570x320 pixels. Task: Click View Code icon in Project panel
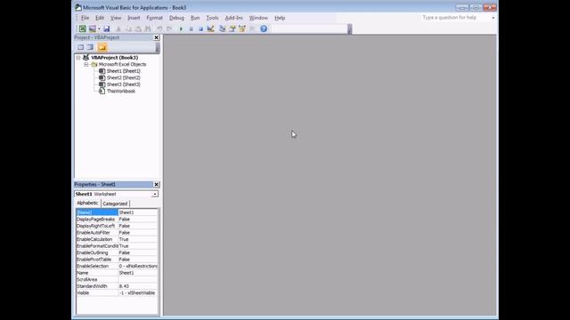click(81, 47)
